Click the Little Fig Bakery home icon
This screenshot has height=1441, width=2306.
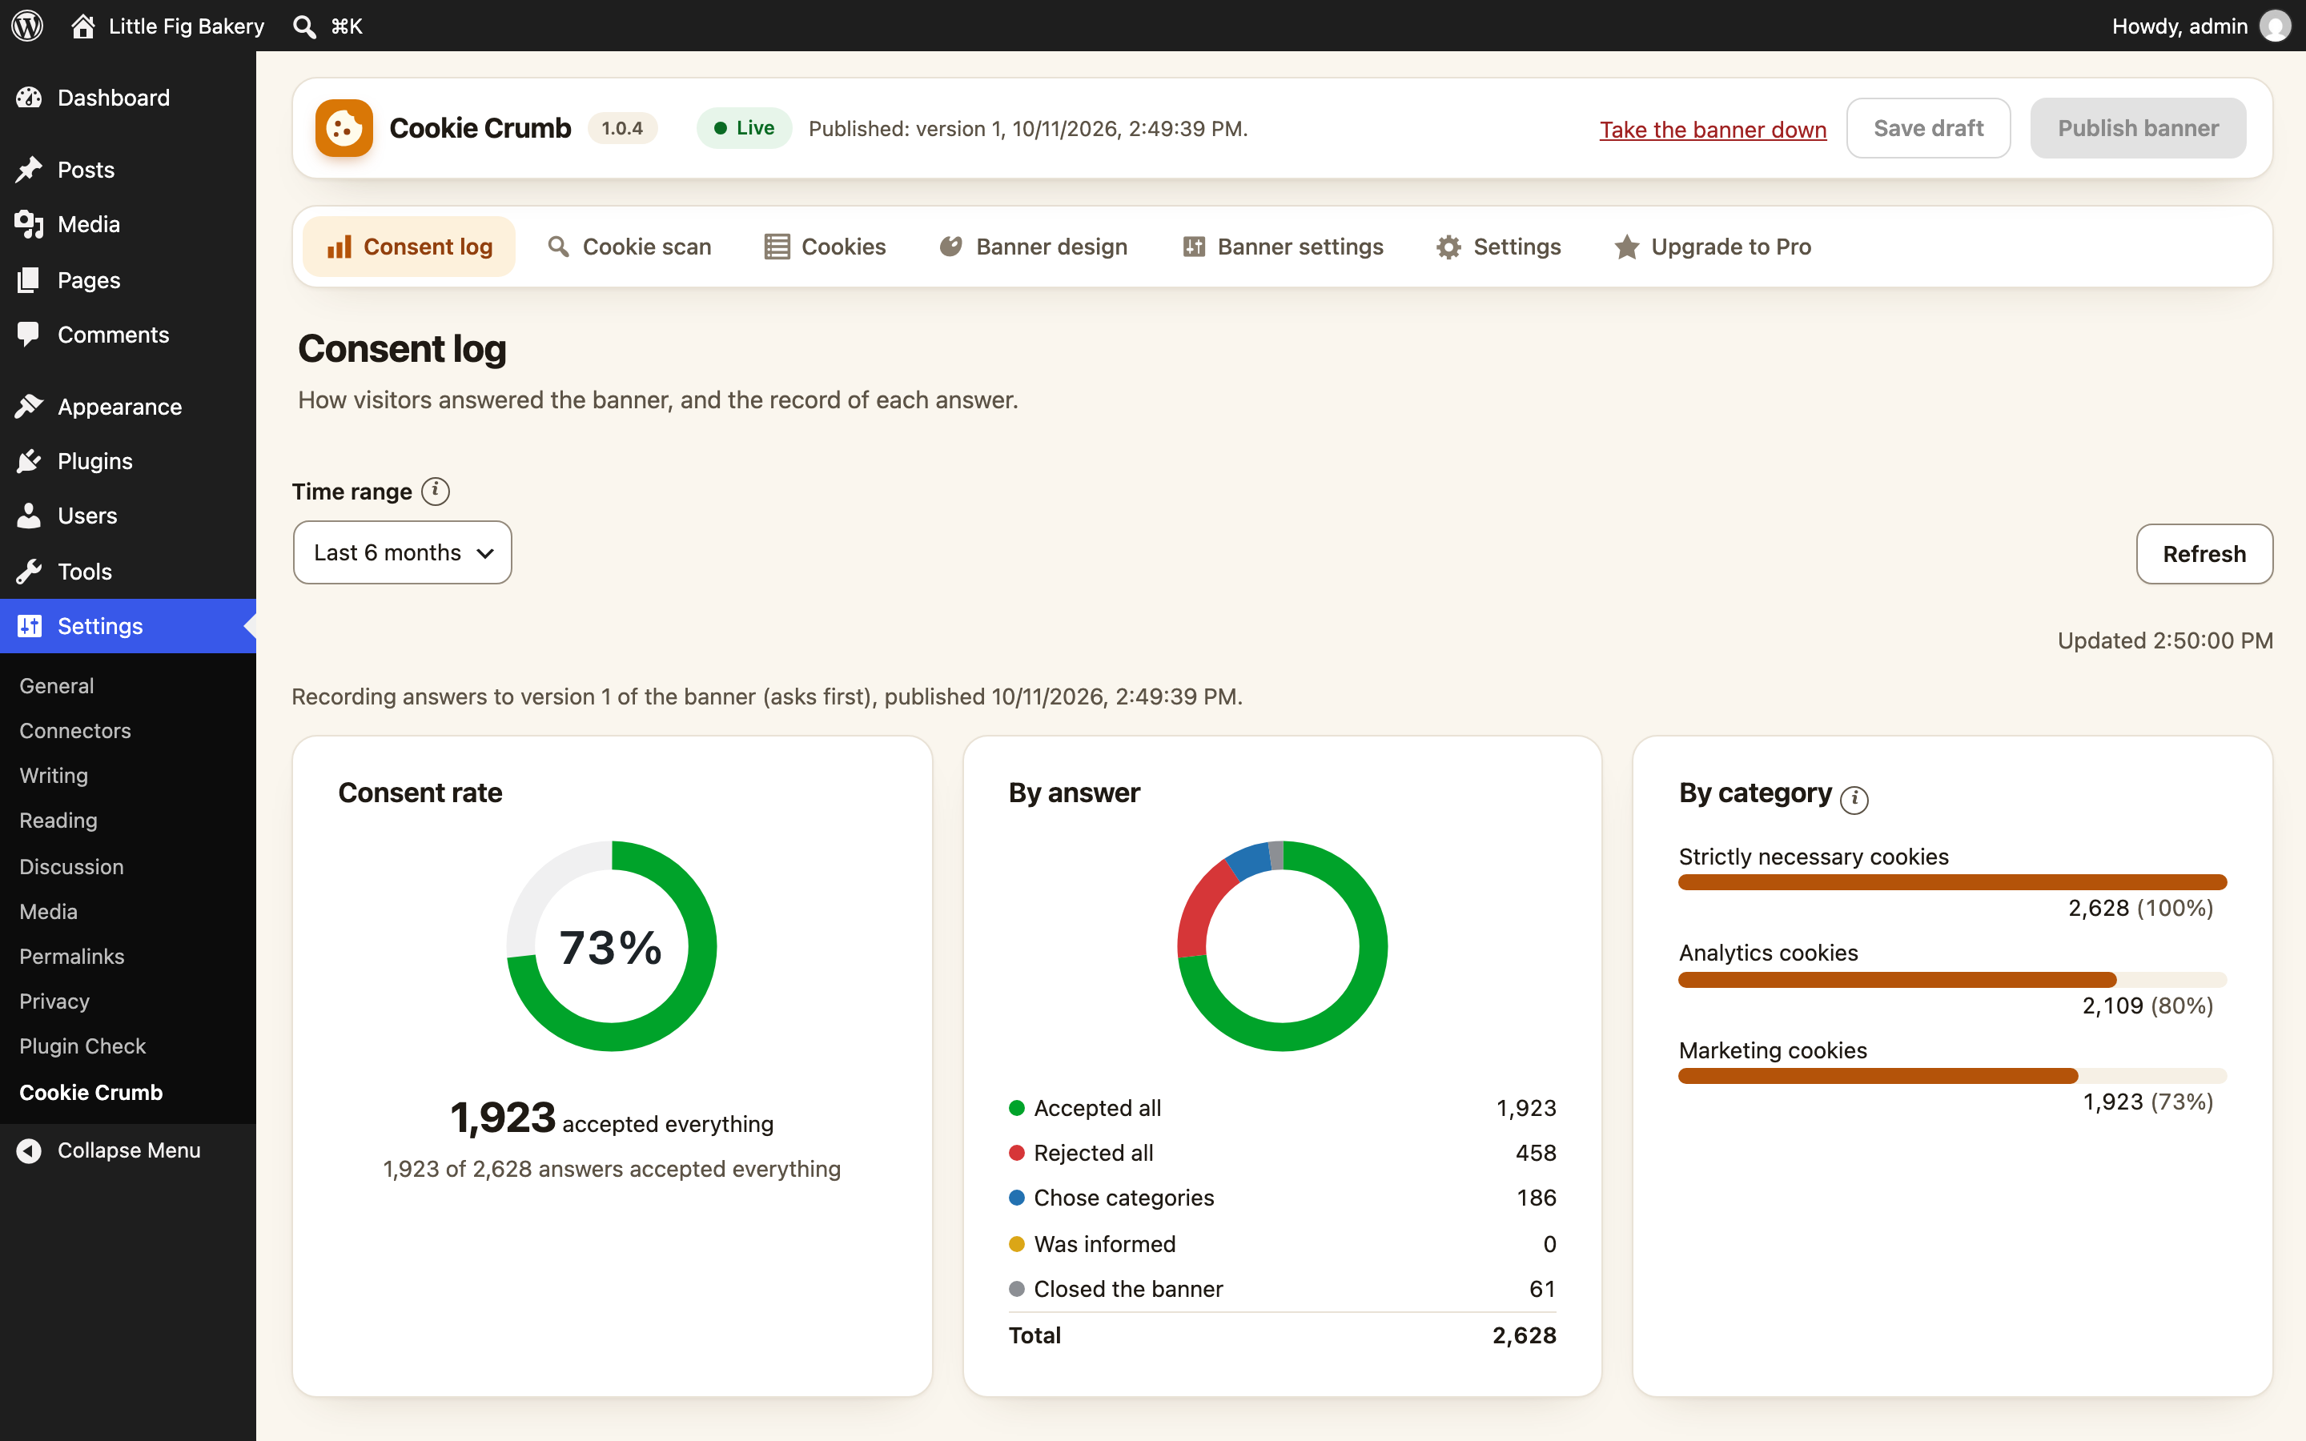83,26
